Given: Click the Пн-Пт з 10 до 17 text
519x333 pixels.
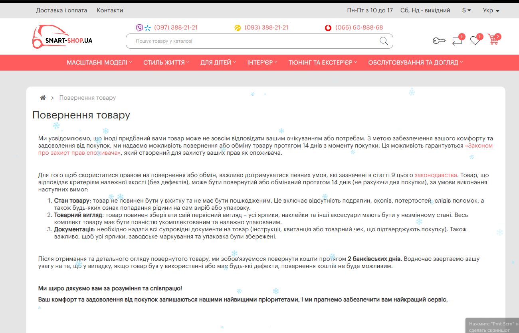Looking at the screenshot, I should (370, 10).
